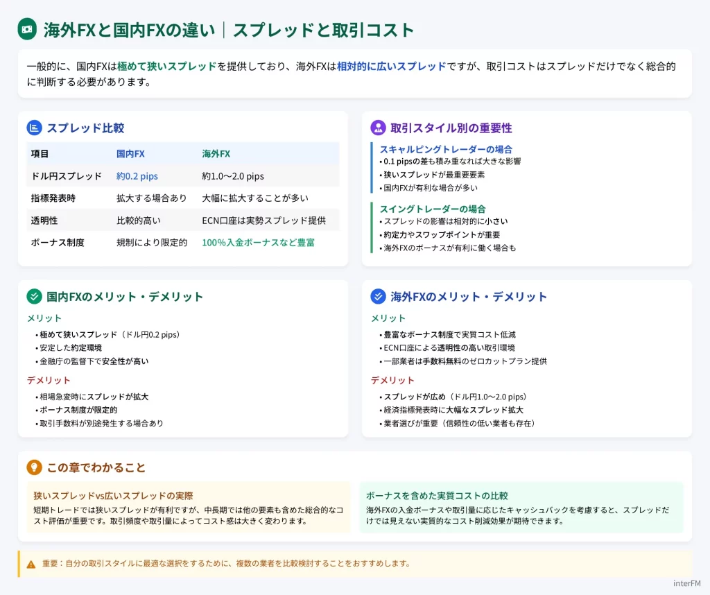Click the blue checkmark icon for 海外FXのメリット・デメリット
Screen dimensions: 710x595
point(379,296)
